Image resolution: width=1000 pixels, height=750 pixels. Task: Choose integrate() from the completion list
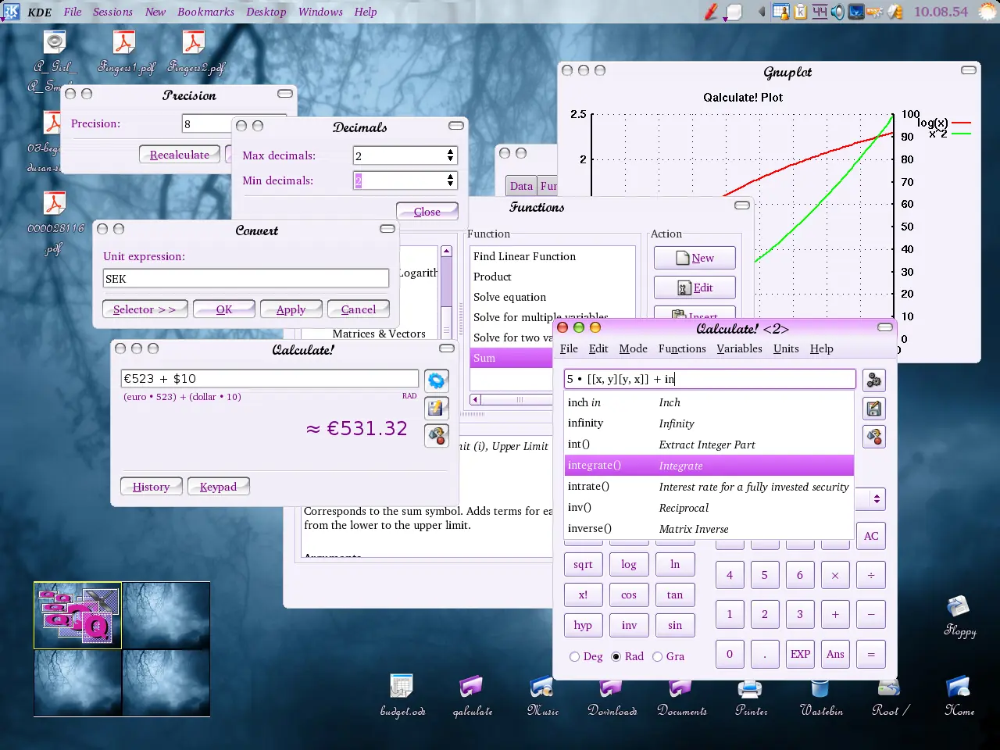click(709, 466)
